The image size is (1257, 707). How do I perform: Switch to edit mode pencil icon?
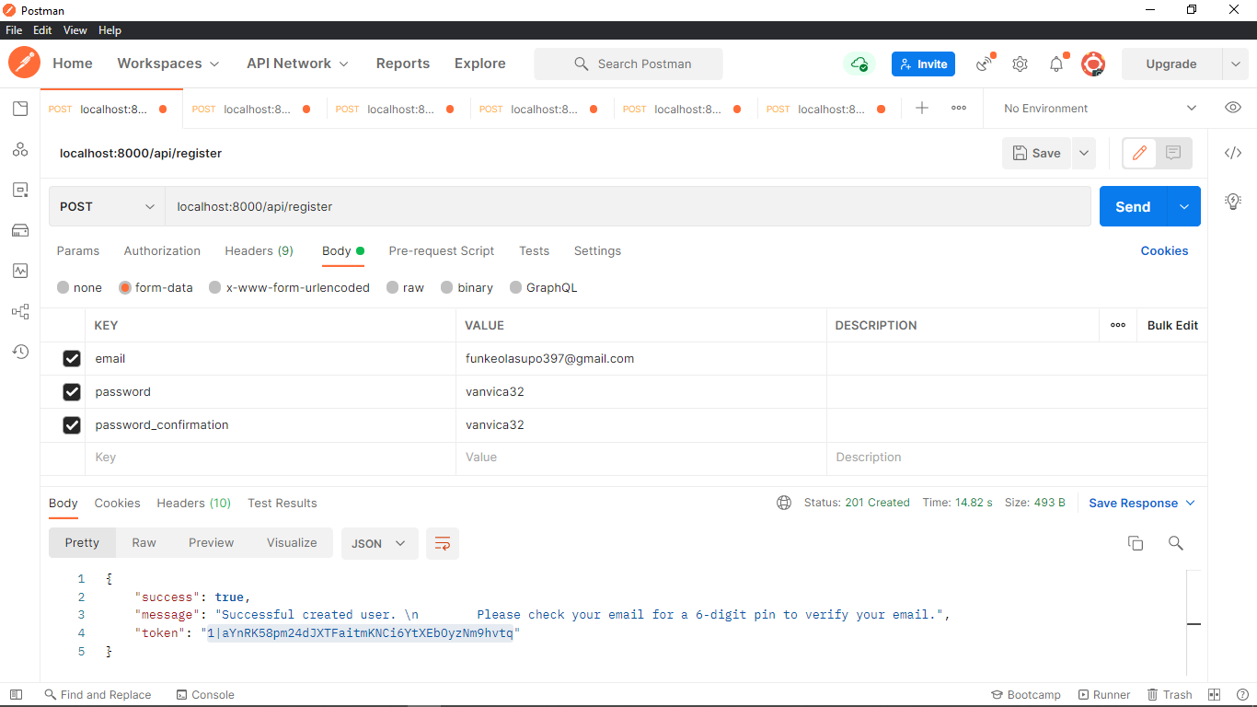(x=1139, y=153)
